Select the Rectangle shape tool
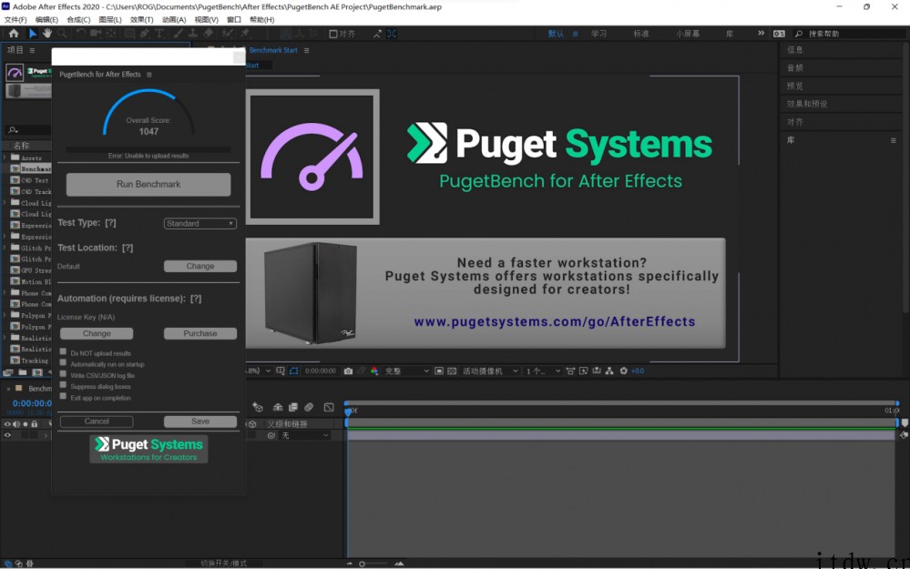 130,34
